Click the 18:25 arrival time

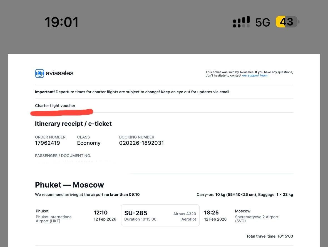coord(211,213)
